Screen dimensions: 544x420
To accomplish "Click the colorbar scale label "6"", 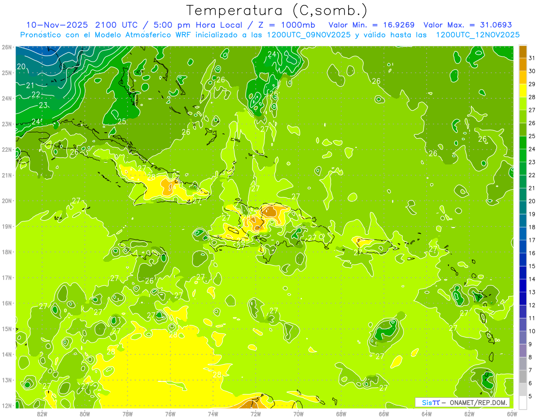I will coord(530,383).
